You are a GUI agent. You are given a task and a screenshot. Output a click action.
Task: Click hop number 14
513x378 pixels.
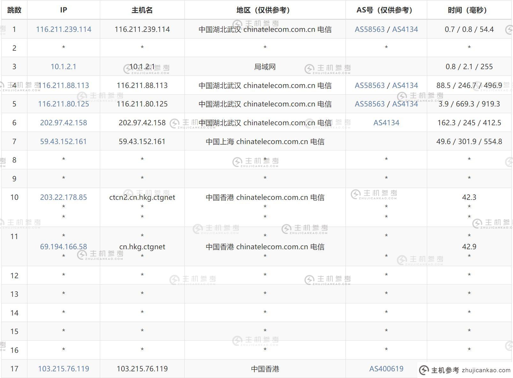tap(14, 313)
